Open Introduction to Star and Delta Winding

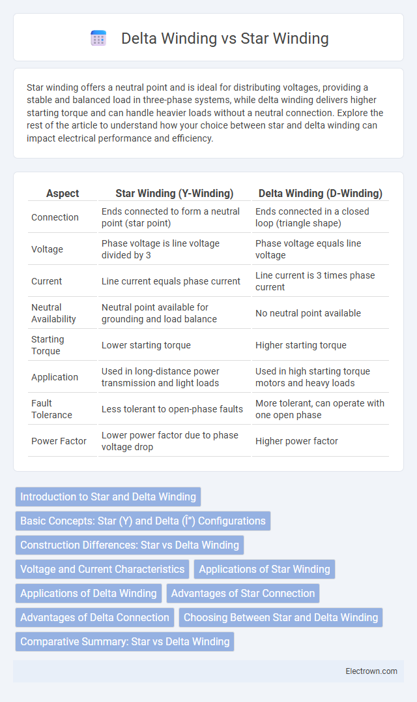pos(108,497)
